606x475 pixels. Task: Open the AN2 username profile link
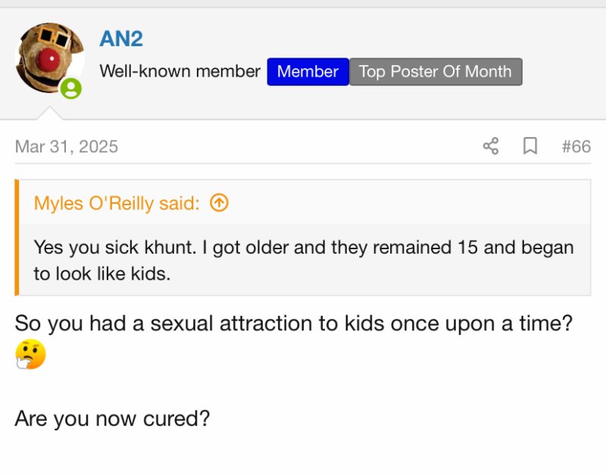(121, 39)
